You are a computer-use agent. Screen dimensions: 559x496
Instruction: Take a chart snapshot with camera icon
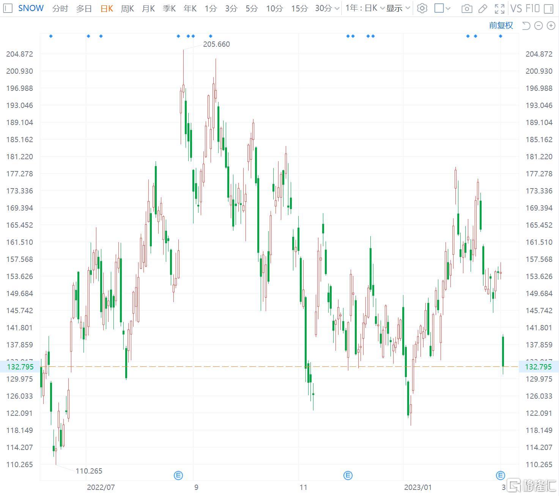click(x=467, y=8)
